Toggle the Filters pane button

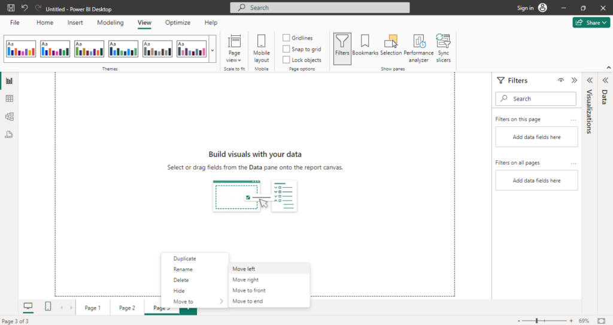(x=342, y=48)
